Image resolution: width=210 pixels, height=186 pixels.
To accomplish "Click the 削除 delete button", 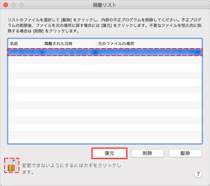I will click(147, 153).
